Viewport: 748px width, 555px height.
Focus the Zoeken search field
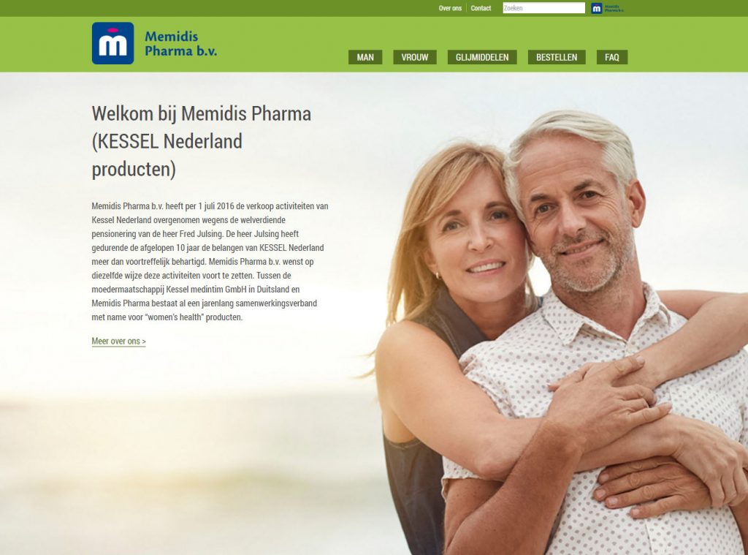point(543,8)
